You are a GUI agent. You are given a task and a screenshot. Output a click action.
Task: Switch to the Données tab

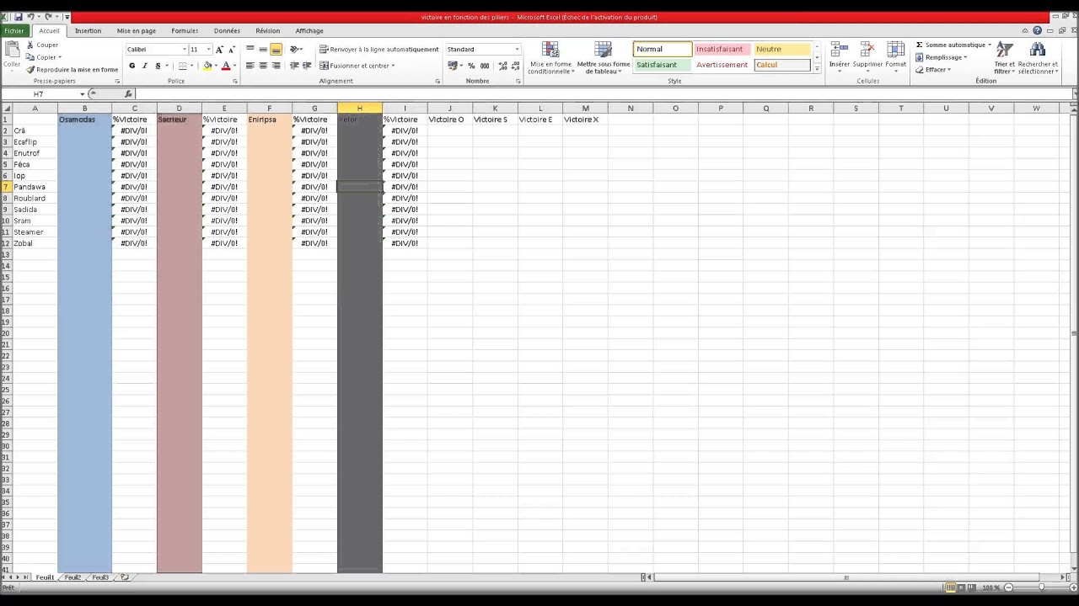coord(227,31)
